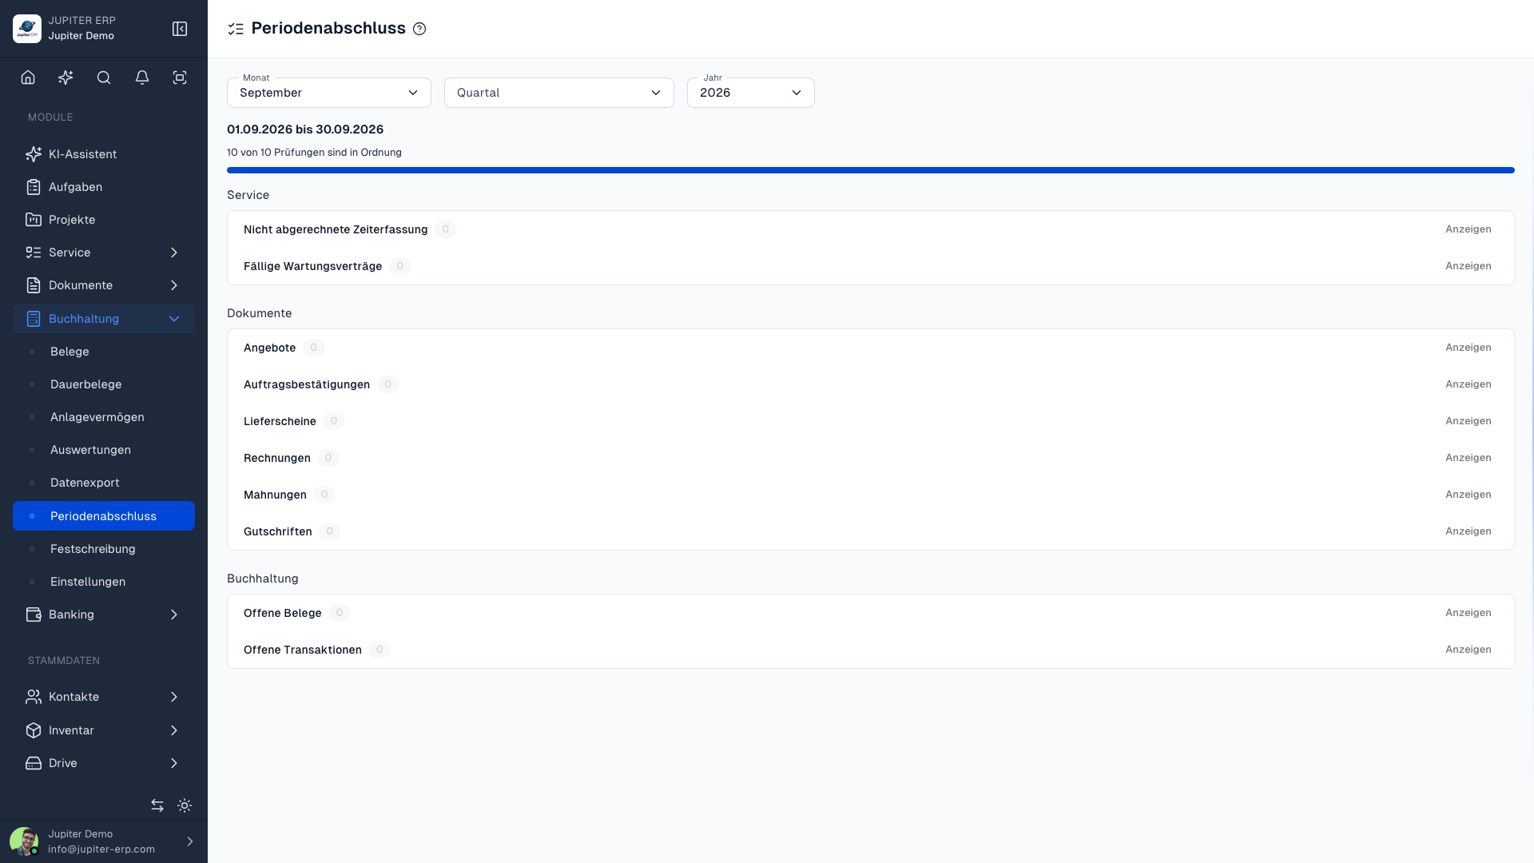Screen dimensions: 1534x863
Task: Click Anzeigen for Rechnungen row
Action: [x=1468, y=458]
